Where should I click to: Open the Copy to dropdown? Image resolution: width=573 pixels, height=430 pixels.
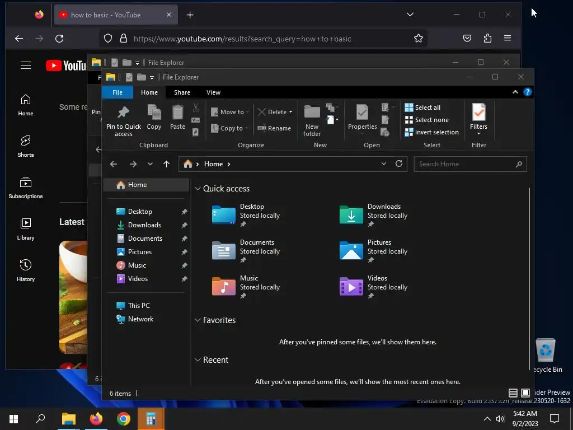tap(229, 128)
